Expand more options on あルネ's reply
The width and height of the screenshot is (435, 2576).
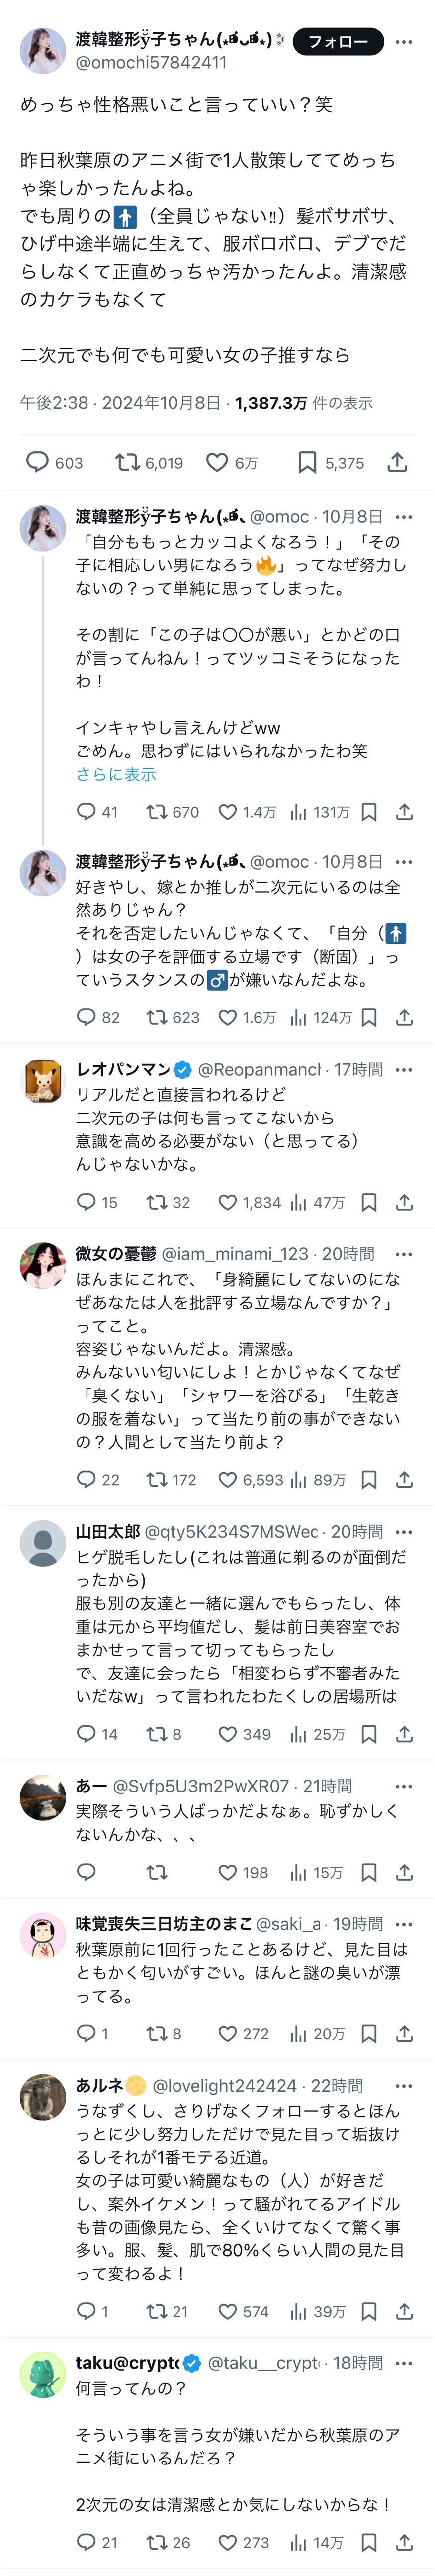point(403,2086)
